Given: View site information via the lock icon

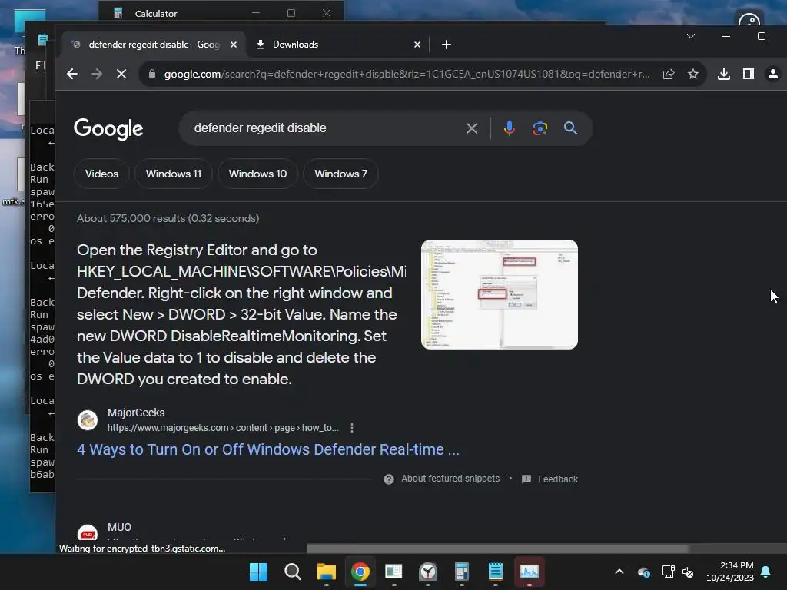Looking at the screenshot, I should coord(152,74).
